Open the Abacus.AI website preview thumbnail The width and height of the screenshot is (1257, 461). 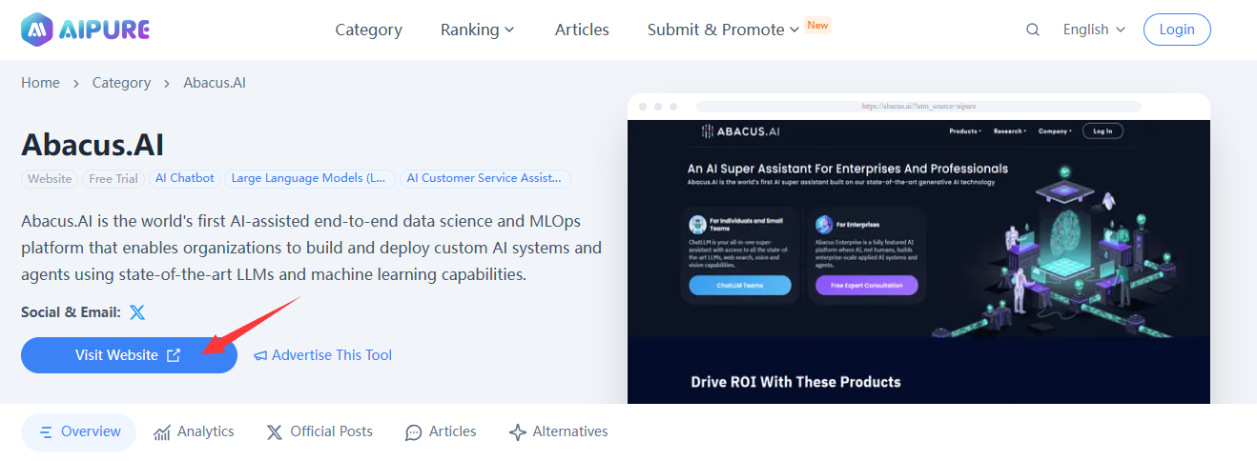pyautogui.click(x=918, y=249)
